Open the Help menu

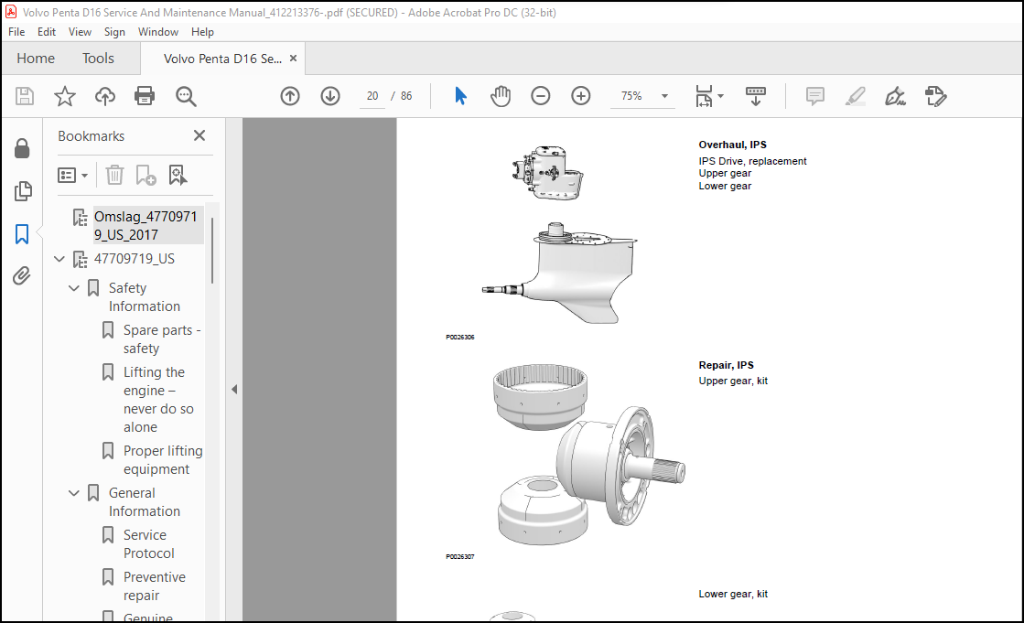[202, 32]
